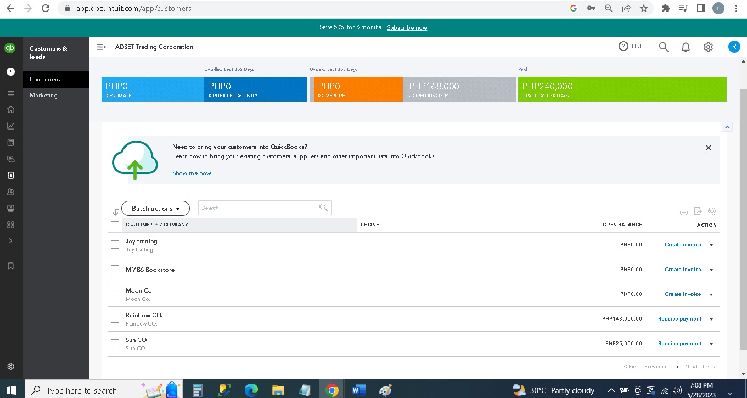747x398 pixels.
Task: Expand action dropdown arrow for Rainbow CO.
Action: [x=711, y=319]
